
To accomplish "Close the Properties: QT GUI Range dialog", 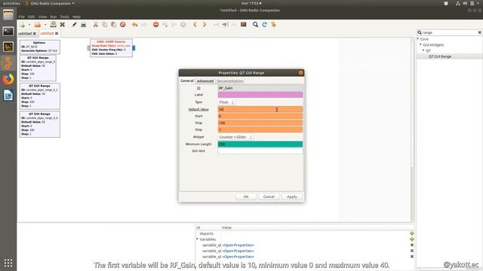I will pyautogui.click(x=300, y=73).
